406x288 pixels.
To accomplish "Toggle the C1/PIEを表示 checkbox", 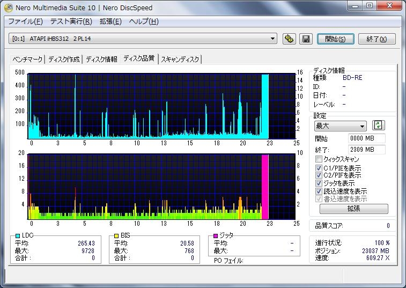I will 319,168.
